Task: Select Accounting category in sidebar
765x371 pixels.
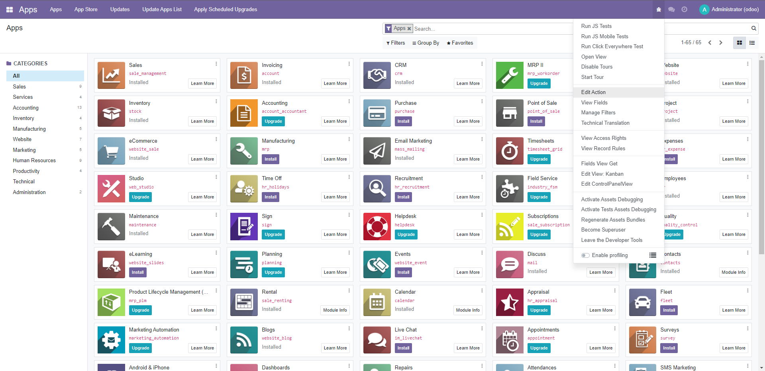Action: (45, 108)
